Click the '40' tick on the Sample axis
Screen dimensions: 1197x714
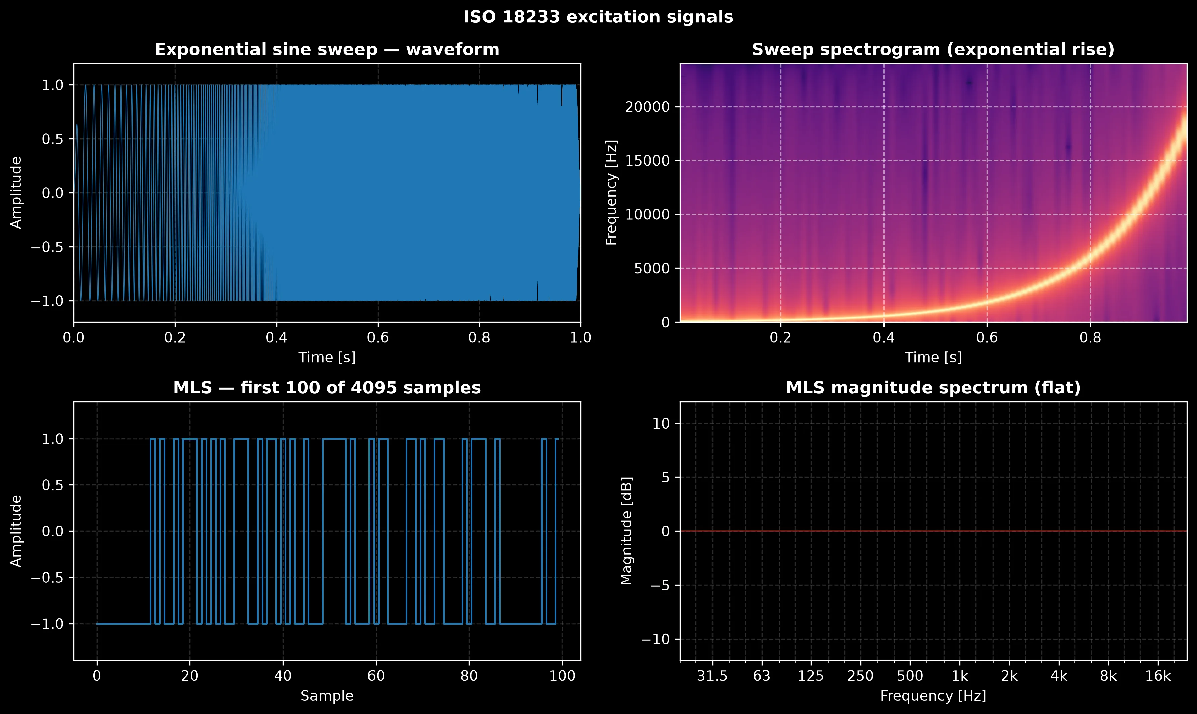click(283, 676)
